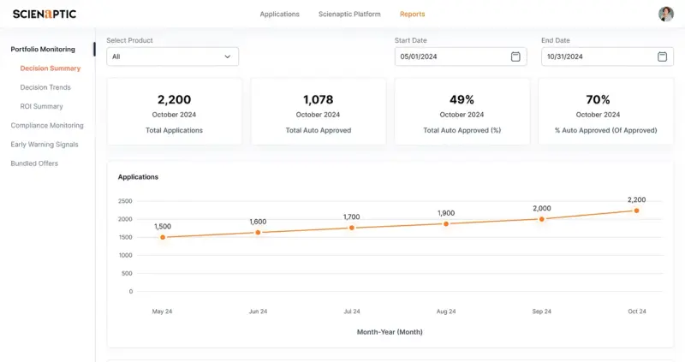Click the May 24 axis label
Image resolution: width=685 pixels, height=362 pixels.
pos(162,312)
